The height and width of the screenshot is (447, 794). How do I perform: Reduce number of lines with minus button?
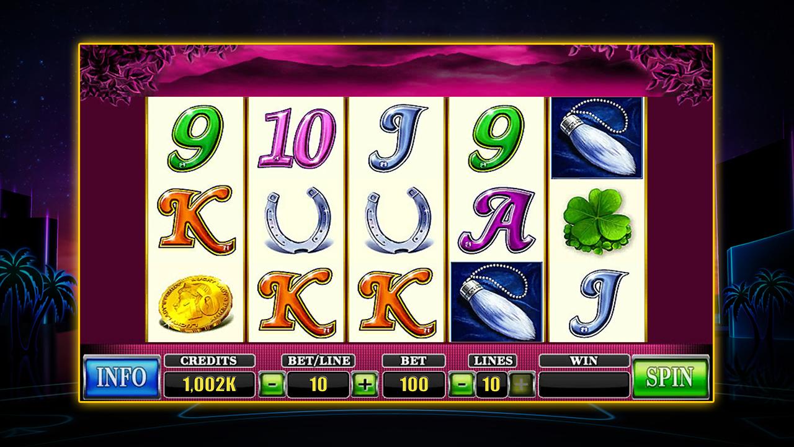coord(462,385)
